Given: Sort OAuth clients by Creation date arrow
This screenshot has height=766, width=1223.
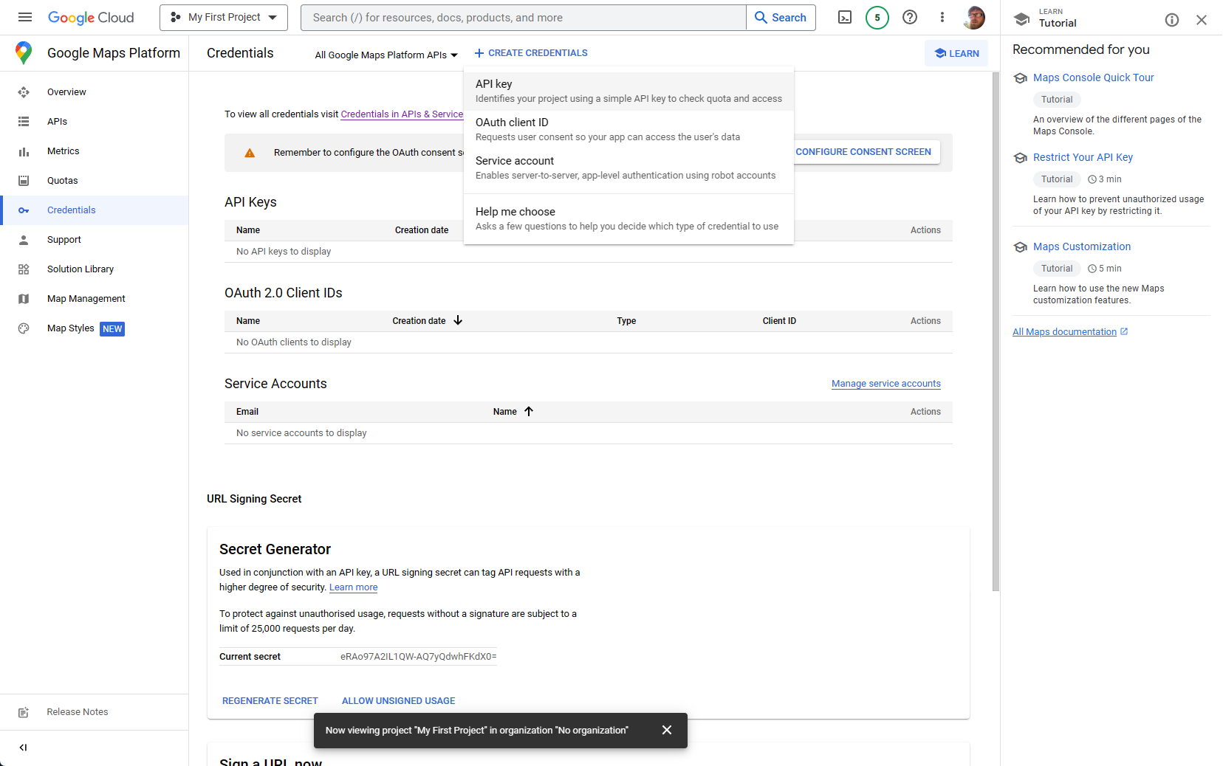Looking at the screenshot, I should 458,320.
